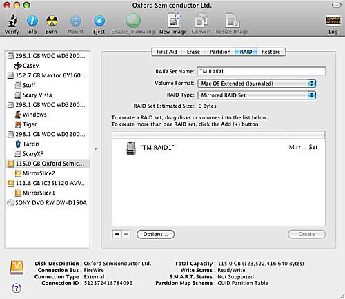
Task: Select the Burn radiation icon
Action: (52, 21)
